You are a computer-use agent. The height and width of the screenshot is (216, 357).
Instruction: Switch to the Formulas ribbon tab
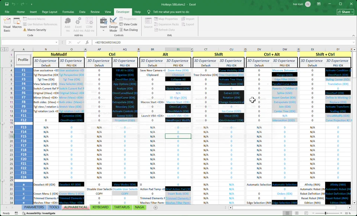(68, 12)
